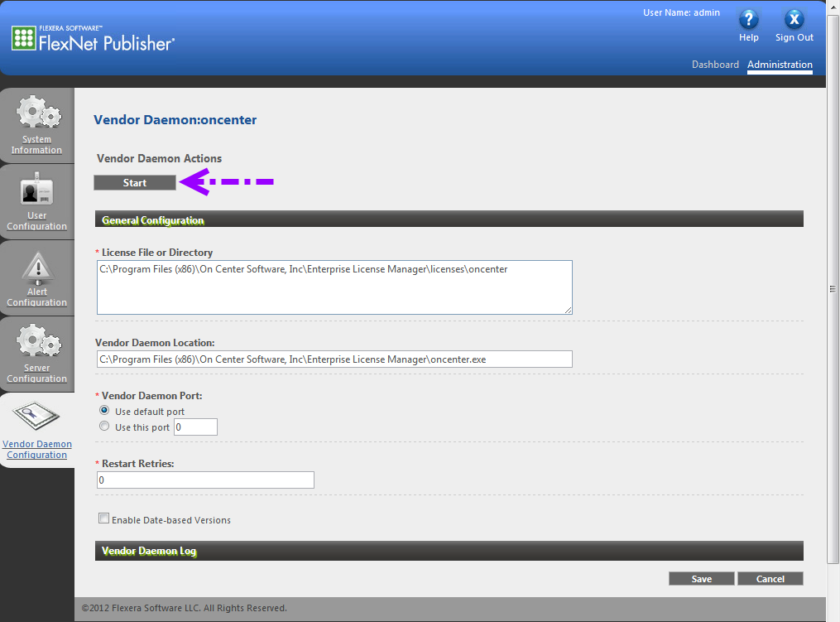The height and width of the screenshot is (622, 840).
Task: Open Alert Configuration warning icon
Action: click(x=37, y=268)
